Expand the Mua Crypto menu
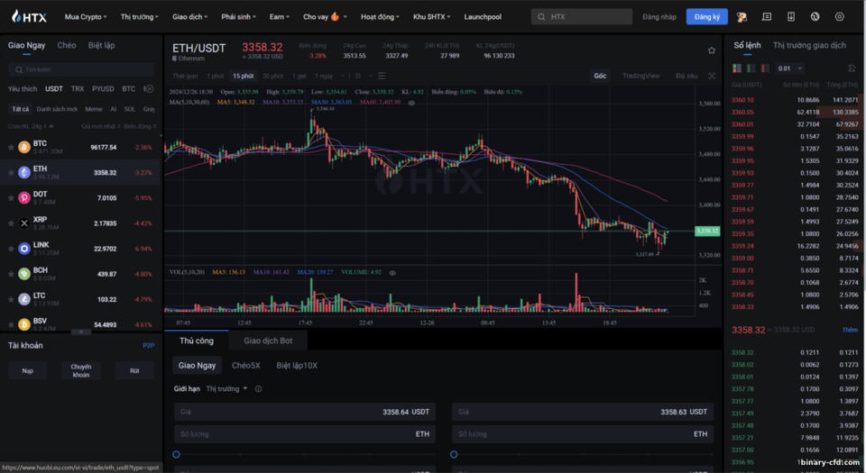Viewport: 866px width, 473px height. pyautogui.click(x=86, y=16)
